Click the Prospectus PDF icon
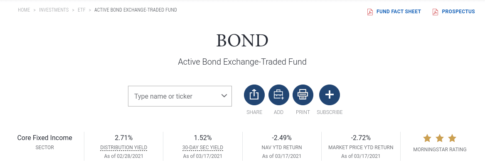The width and height of the screenshot is (485, 167). [435, 12]
